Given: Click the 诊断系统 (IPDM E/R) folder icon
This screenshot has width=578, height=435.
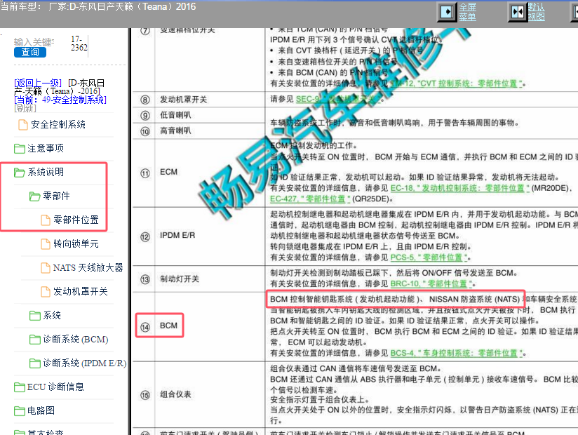Looking at the screenshot, I should click(x=35, y=364).
